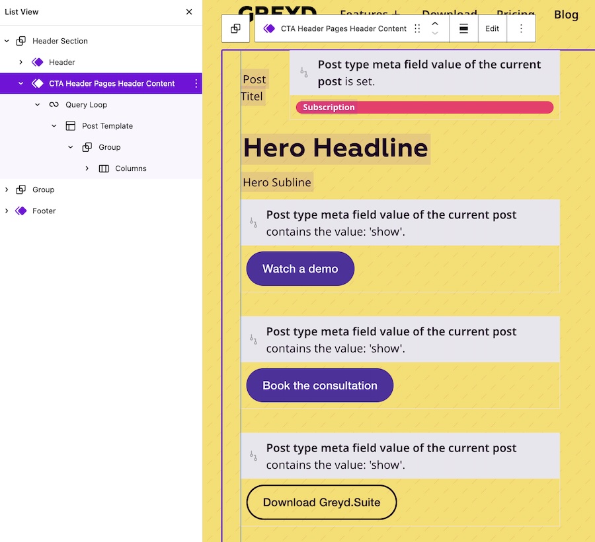The height and width of the screenshot is (542, 595).
Task: Open the justification icon in the toolbar
Action: click(x=463, y=28)
